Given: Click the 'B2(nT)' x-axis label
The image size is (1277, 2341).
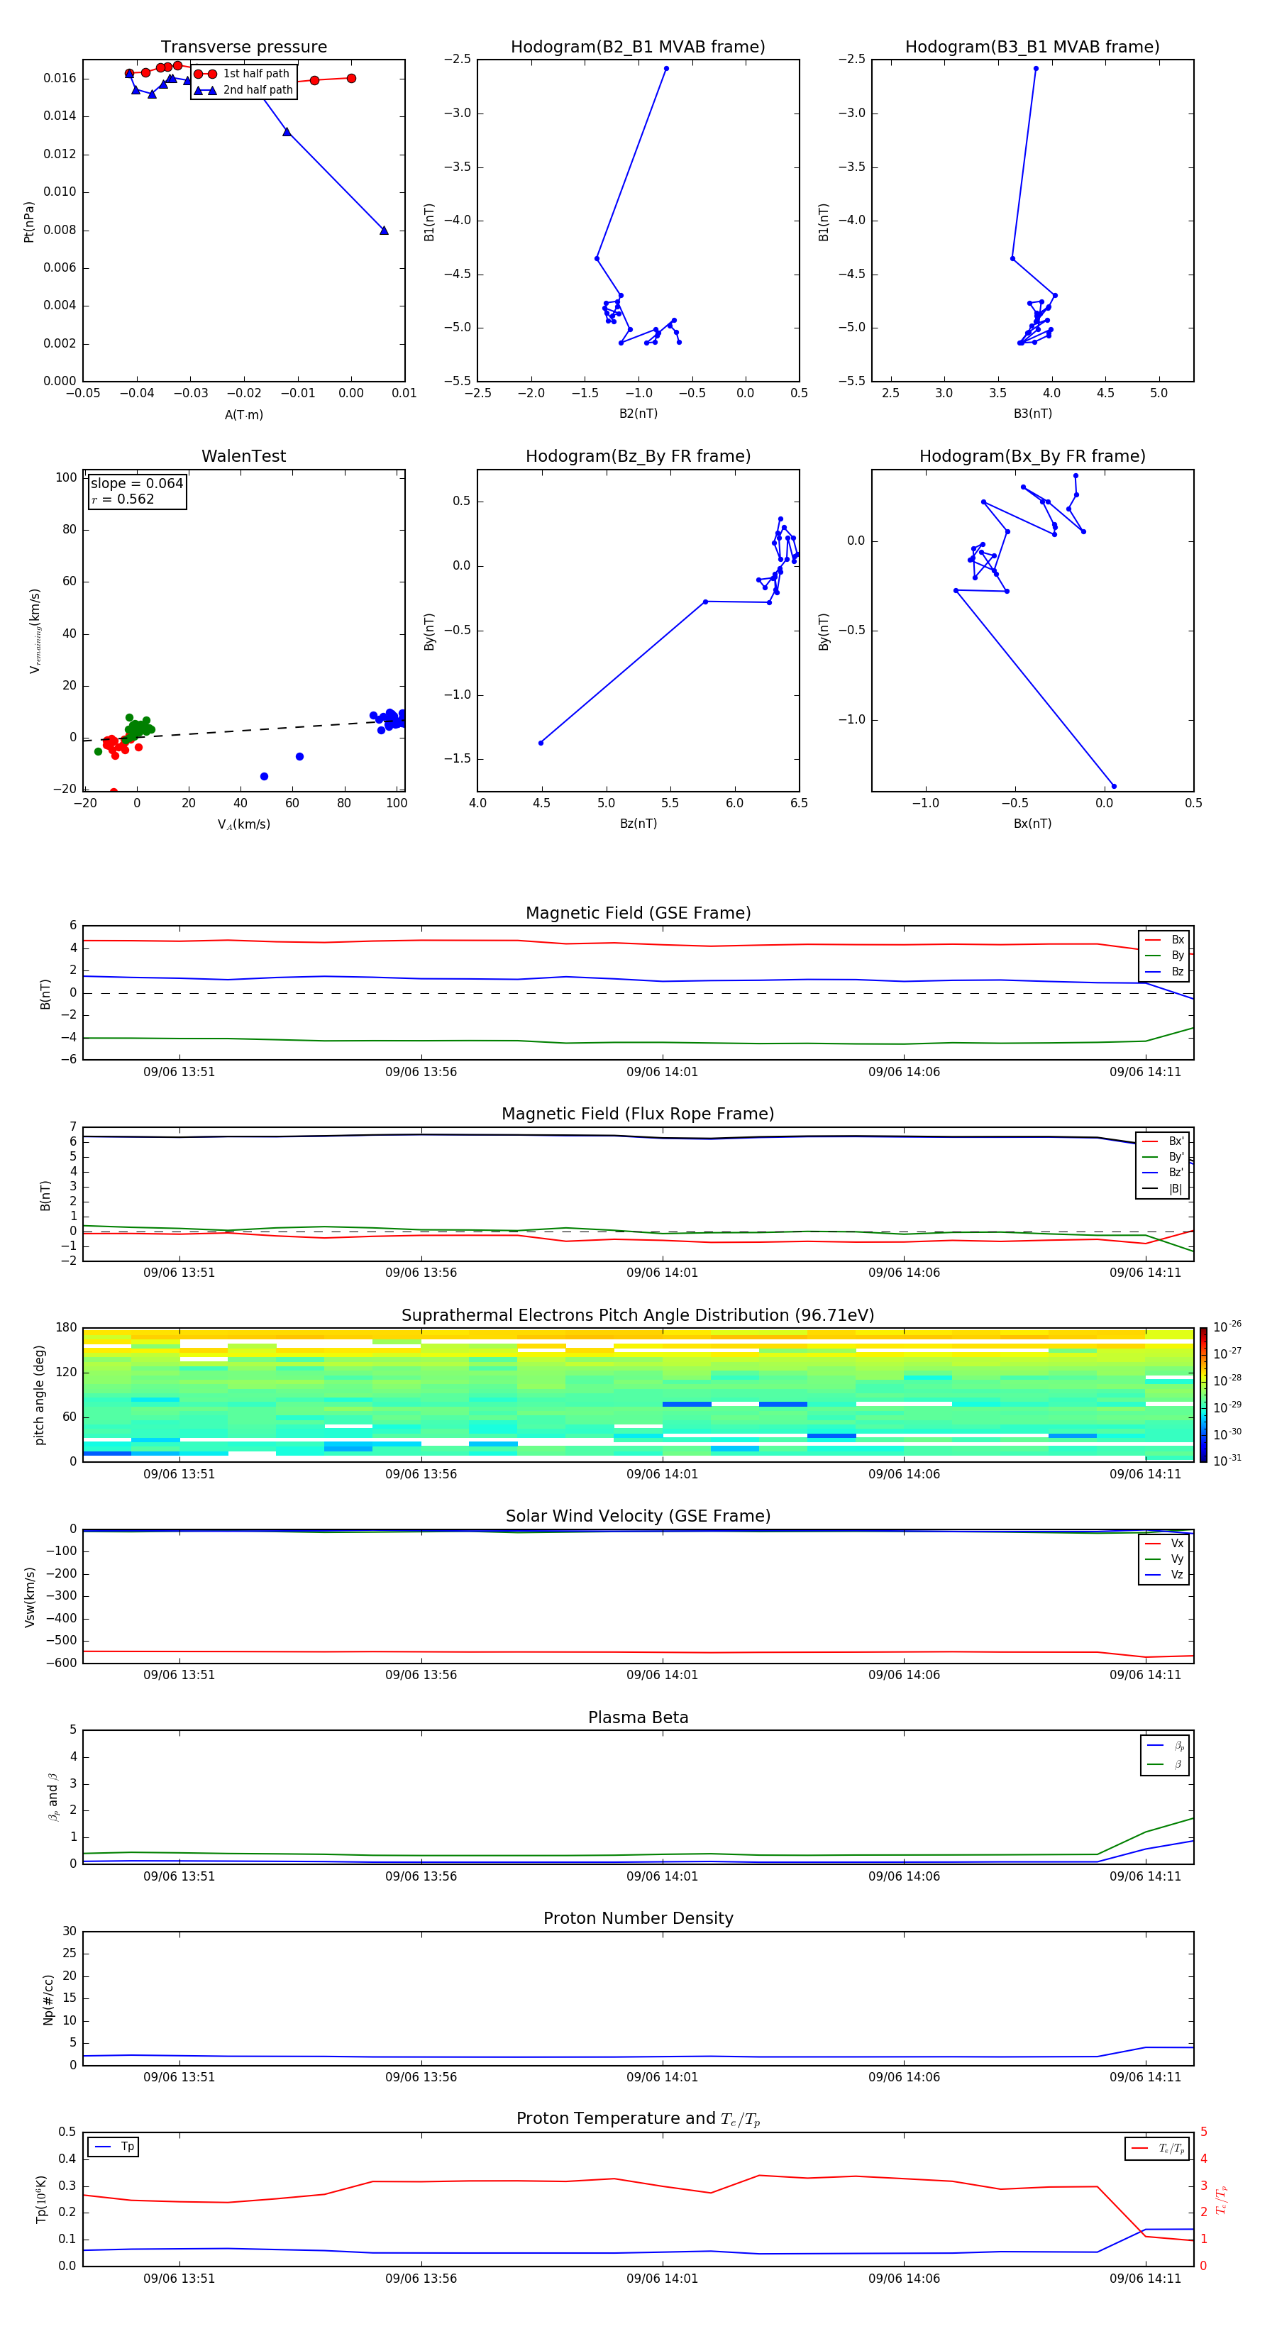Looking at the screenshot, I should coord(638,414).
